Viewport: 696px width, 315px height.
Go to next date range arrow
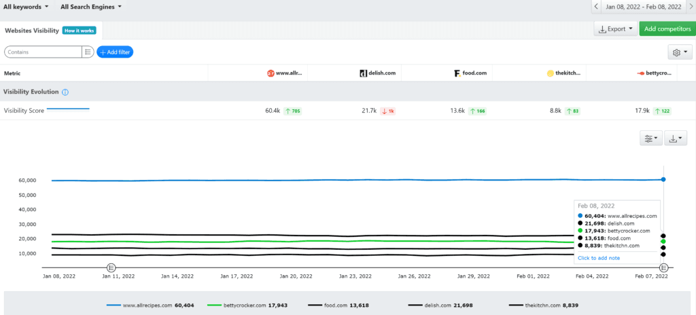(x=691, y=7)
